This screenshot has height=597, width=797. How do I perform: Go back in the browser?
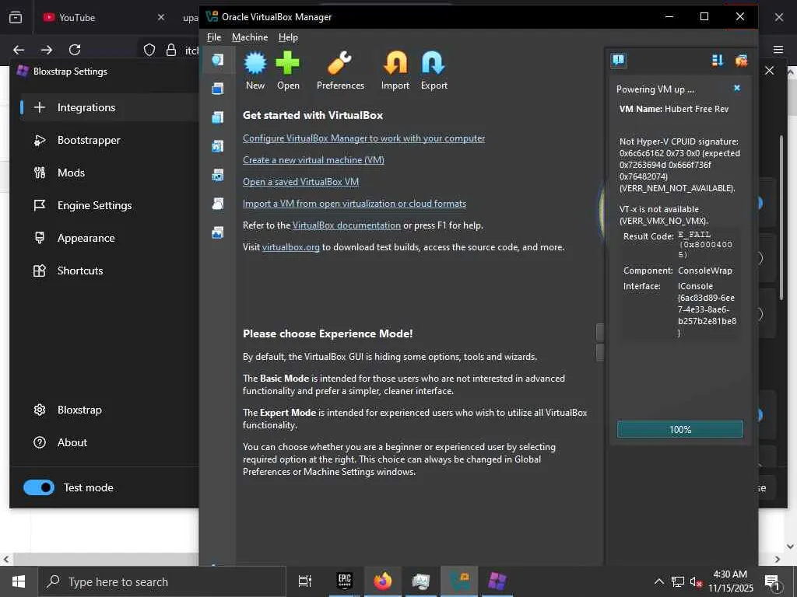point(19,50)
